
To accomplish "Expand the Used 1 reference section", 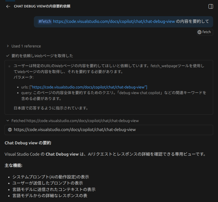I will pos(26,46).
